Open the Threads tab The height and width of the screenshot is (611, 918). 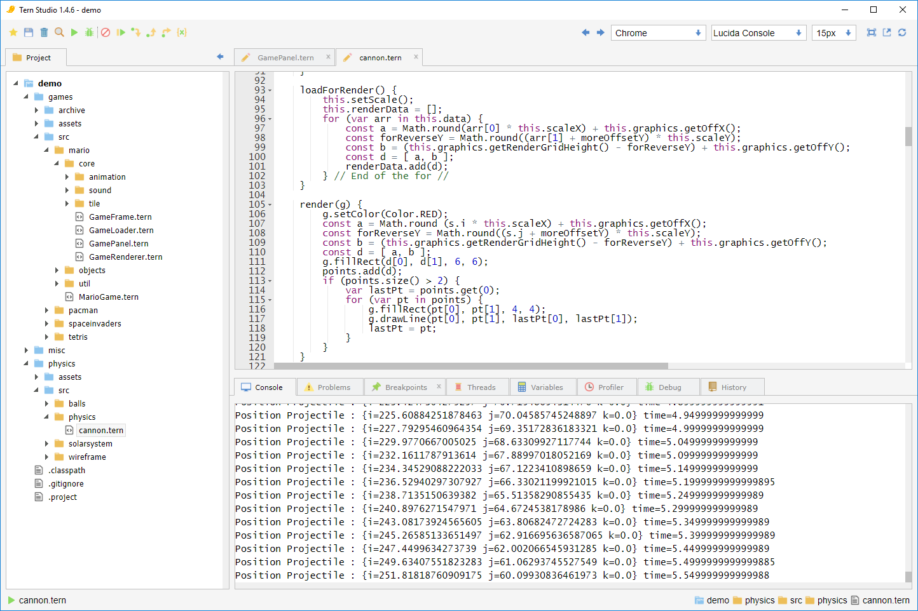477,387
